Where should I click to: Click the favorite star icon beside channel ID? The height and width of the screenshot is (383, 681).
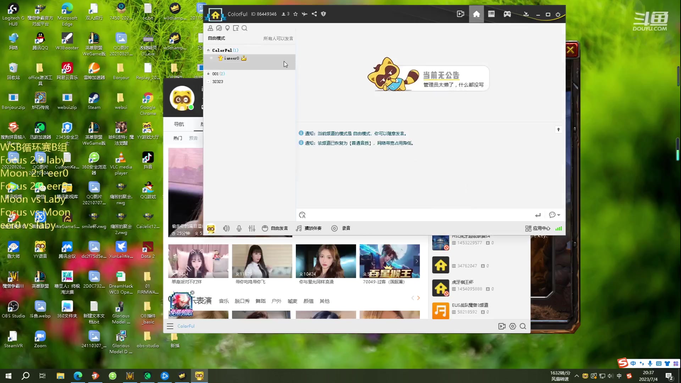[295, 14]
